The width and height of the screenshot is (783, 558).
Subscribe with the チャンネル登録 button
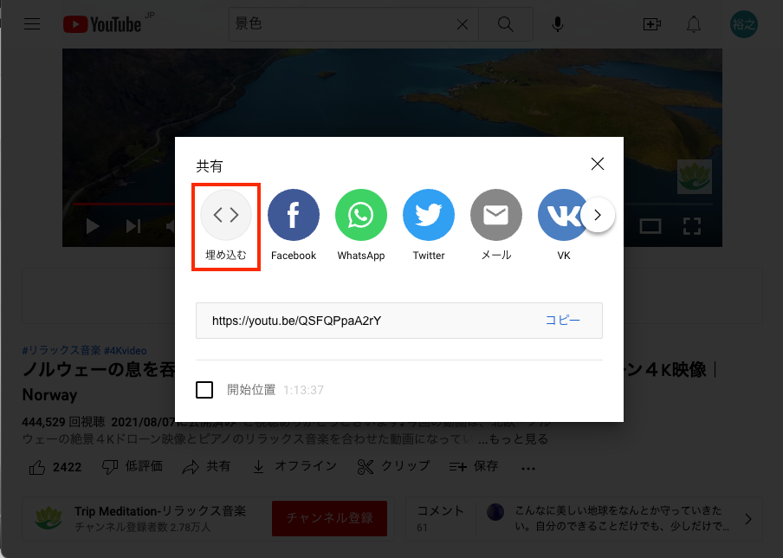[x=330, y=518]
